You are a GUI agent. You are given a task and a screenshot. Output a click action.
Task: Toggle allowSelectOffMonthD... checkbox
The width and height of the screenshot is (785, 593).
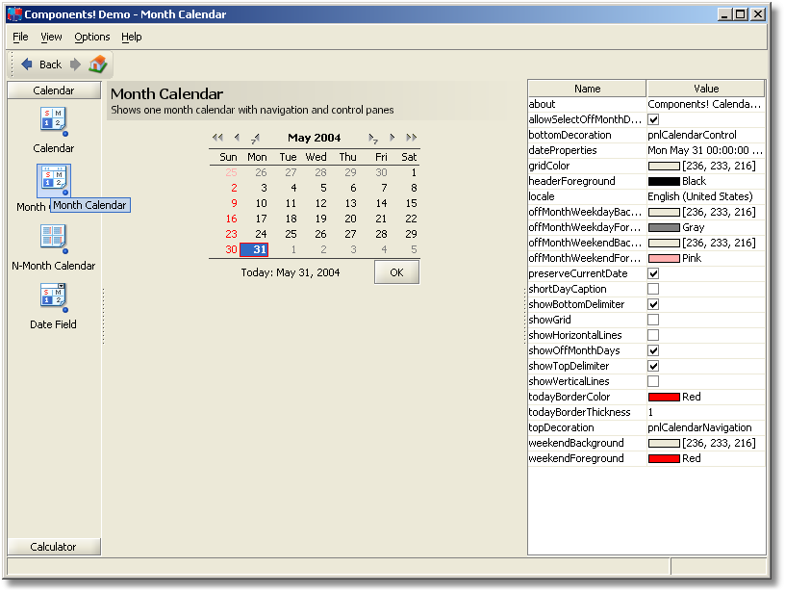point(653,119)
